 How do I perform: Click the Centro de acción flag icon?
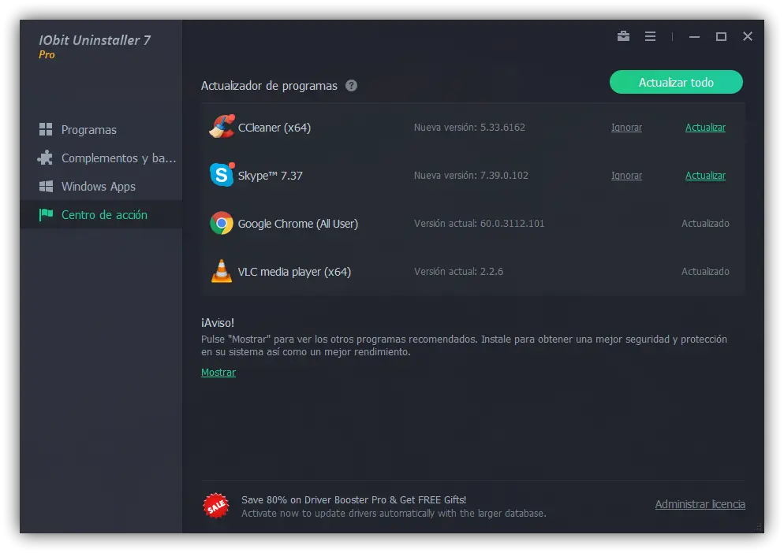click(x=46, y=215)
